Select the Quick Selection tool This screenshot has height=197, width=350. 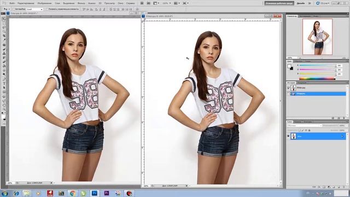point(4,32)
